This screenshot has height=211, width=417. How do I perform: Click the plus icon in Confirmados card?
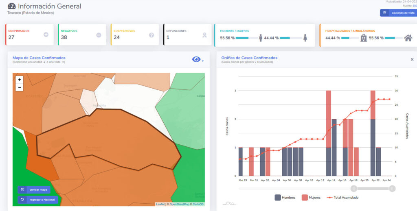(x=46, y=35)
